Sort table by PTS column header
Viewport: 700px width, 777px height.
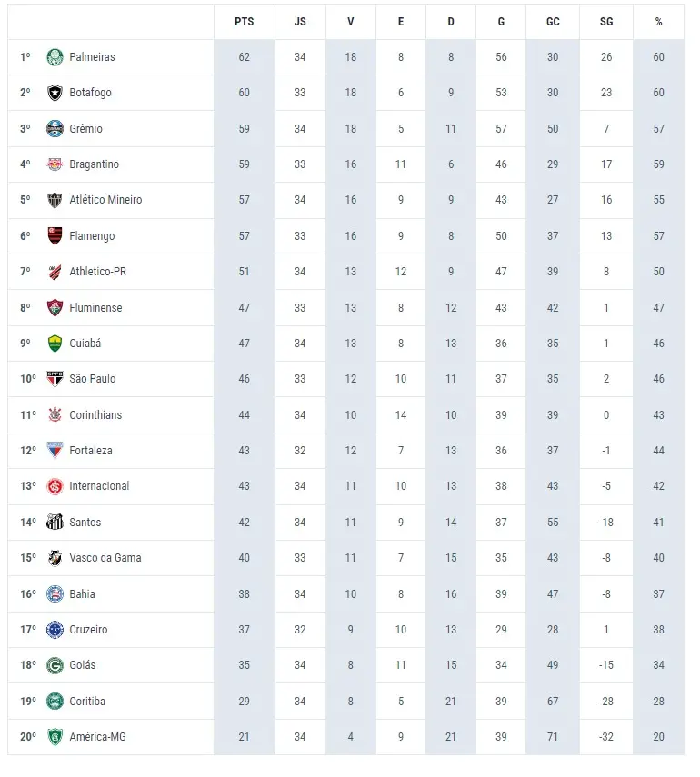coord(244,22)
